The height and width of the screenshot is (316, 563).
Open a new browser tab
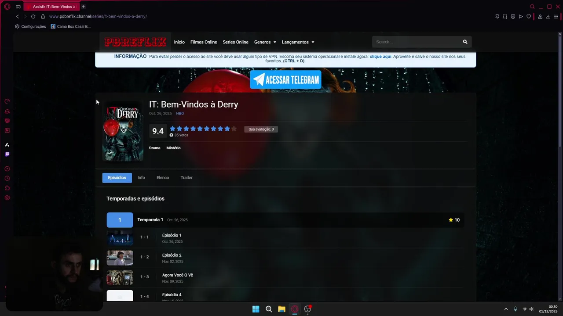(x=83, y=7)
